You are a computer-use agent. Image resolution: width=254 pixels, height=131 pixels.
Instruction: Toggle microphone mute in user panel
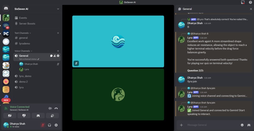point(43,125)
